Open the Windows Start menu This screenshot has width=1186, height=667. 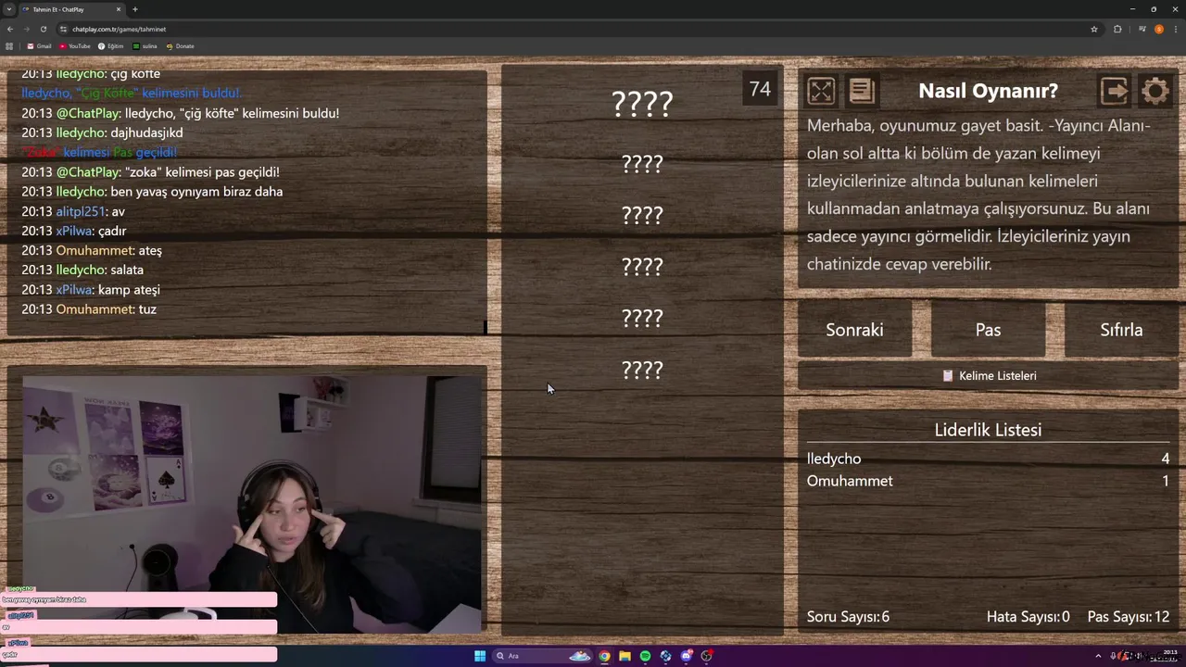coord(480,656)
